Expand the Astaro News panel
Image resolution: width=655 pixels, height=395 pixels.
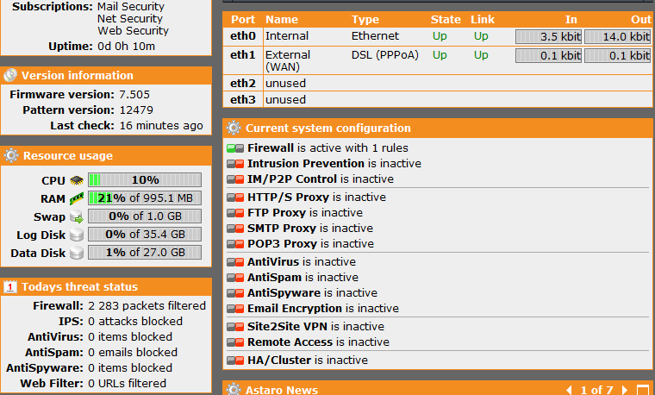click(643, 390)
